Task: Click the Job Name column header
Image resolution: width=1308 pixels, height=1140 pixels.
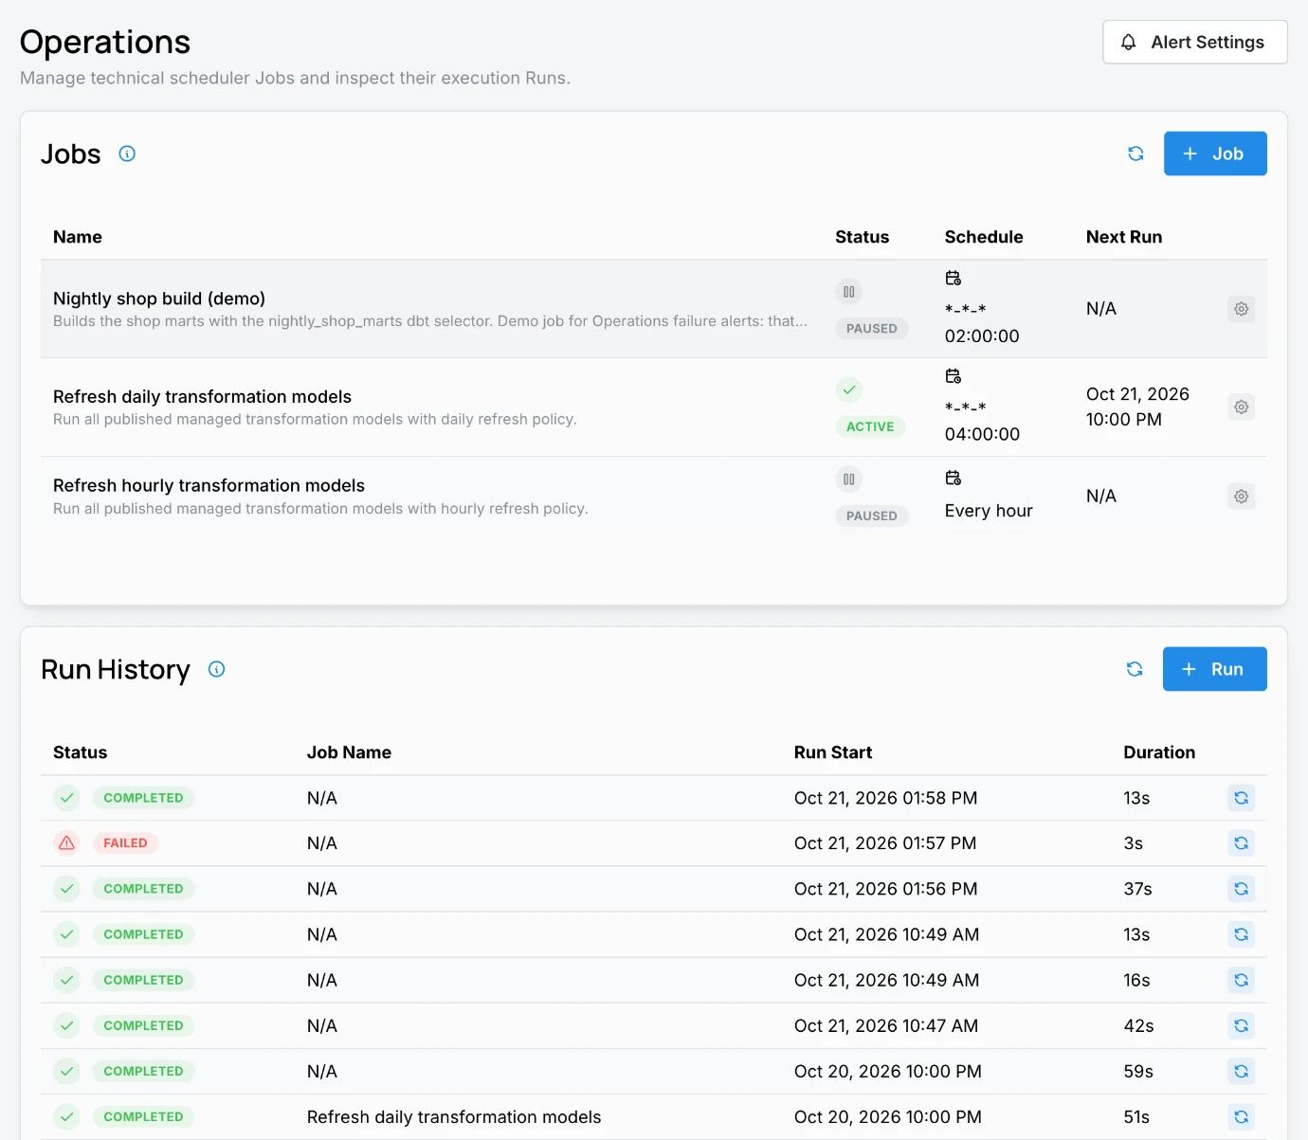Action: pyautogui.click(x=349, y=752)
